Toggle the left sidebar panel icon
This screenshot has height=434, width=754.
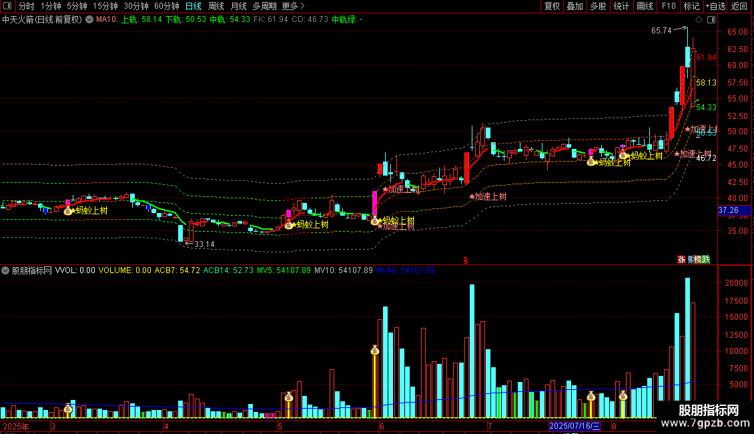pyautogui.click(x=7, y=6)
